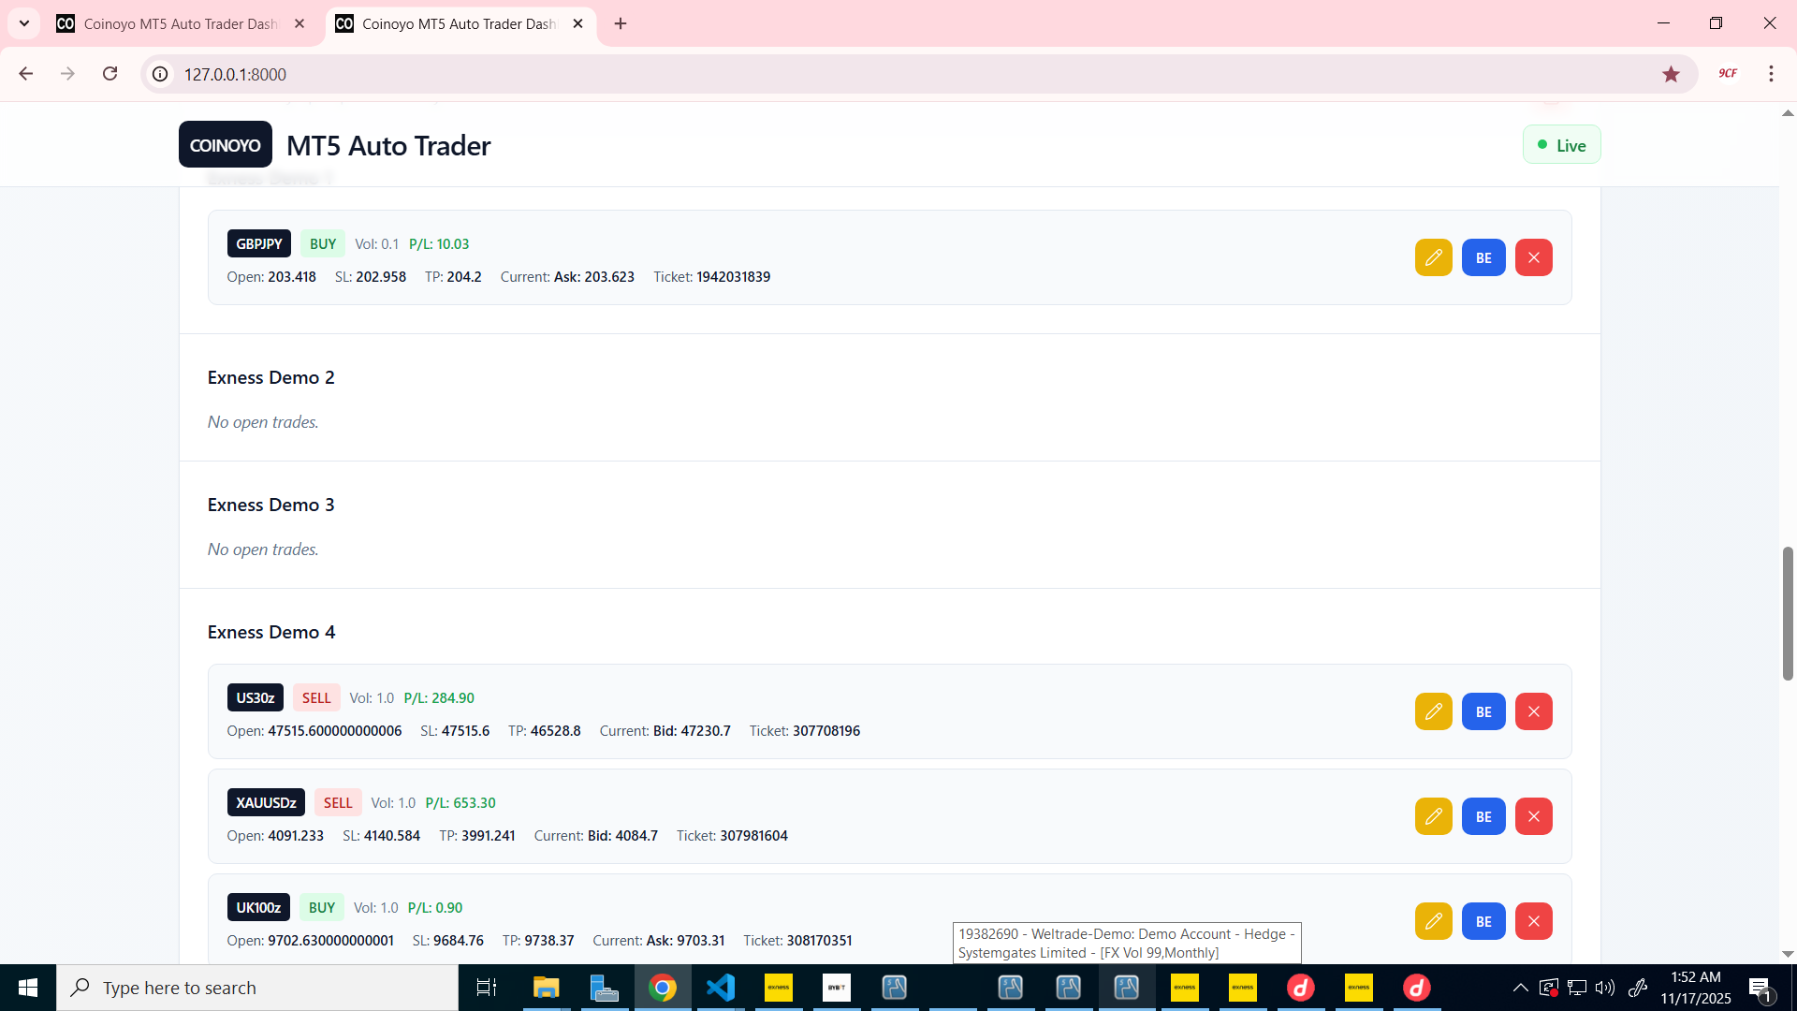Close the UK100z buy trade
The height and width of the screenshot is (1011, 1797).
tap(1533, 921)
